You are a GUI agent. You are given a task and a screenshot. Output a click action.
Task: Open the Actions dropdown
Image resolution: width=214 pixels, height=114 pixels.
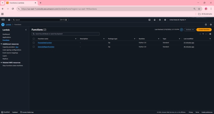coord(190,29)
